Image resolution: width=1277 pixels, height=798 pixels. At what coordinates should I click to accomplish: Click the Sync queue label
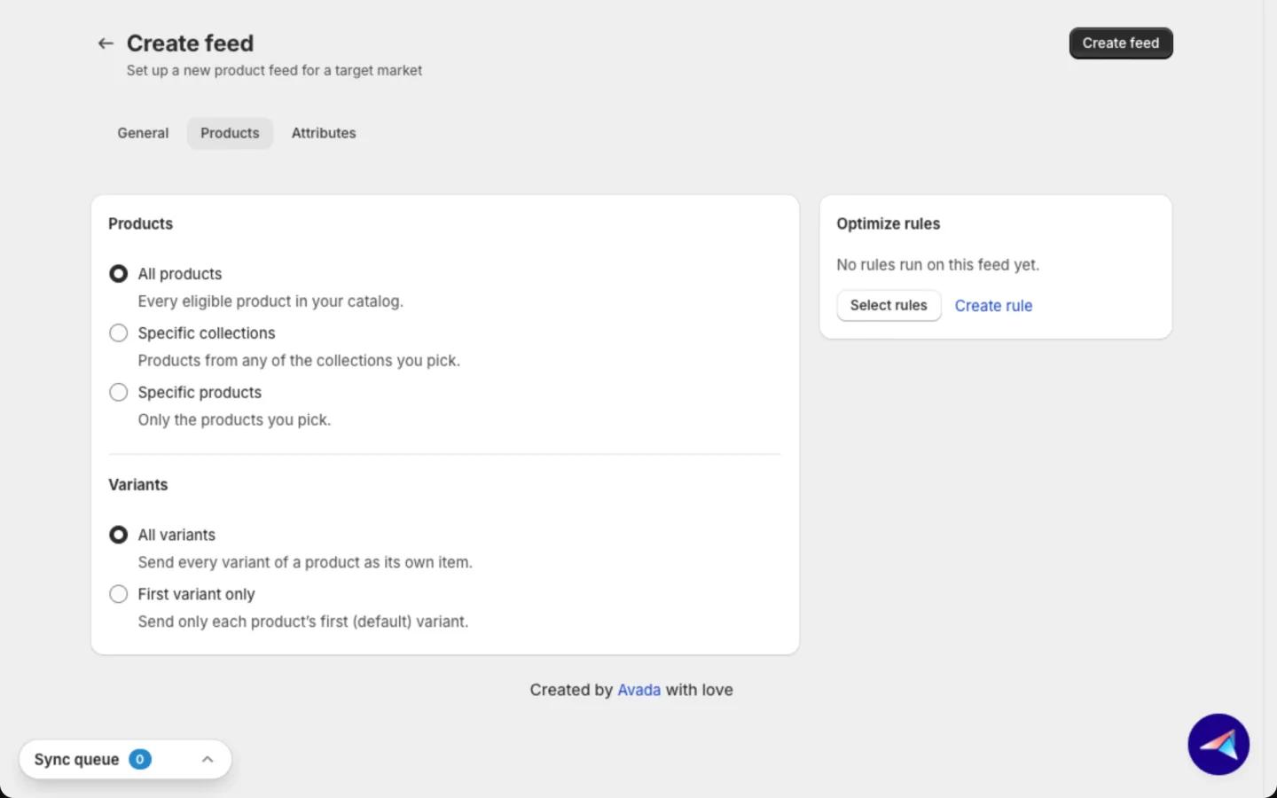point(76,759)
